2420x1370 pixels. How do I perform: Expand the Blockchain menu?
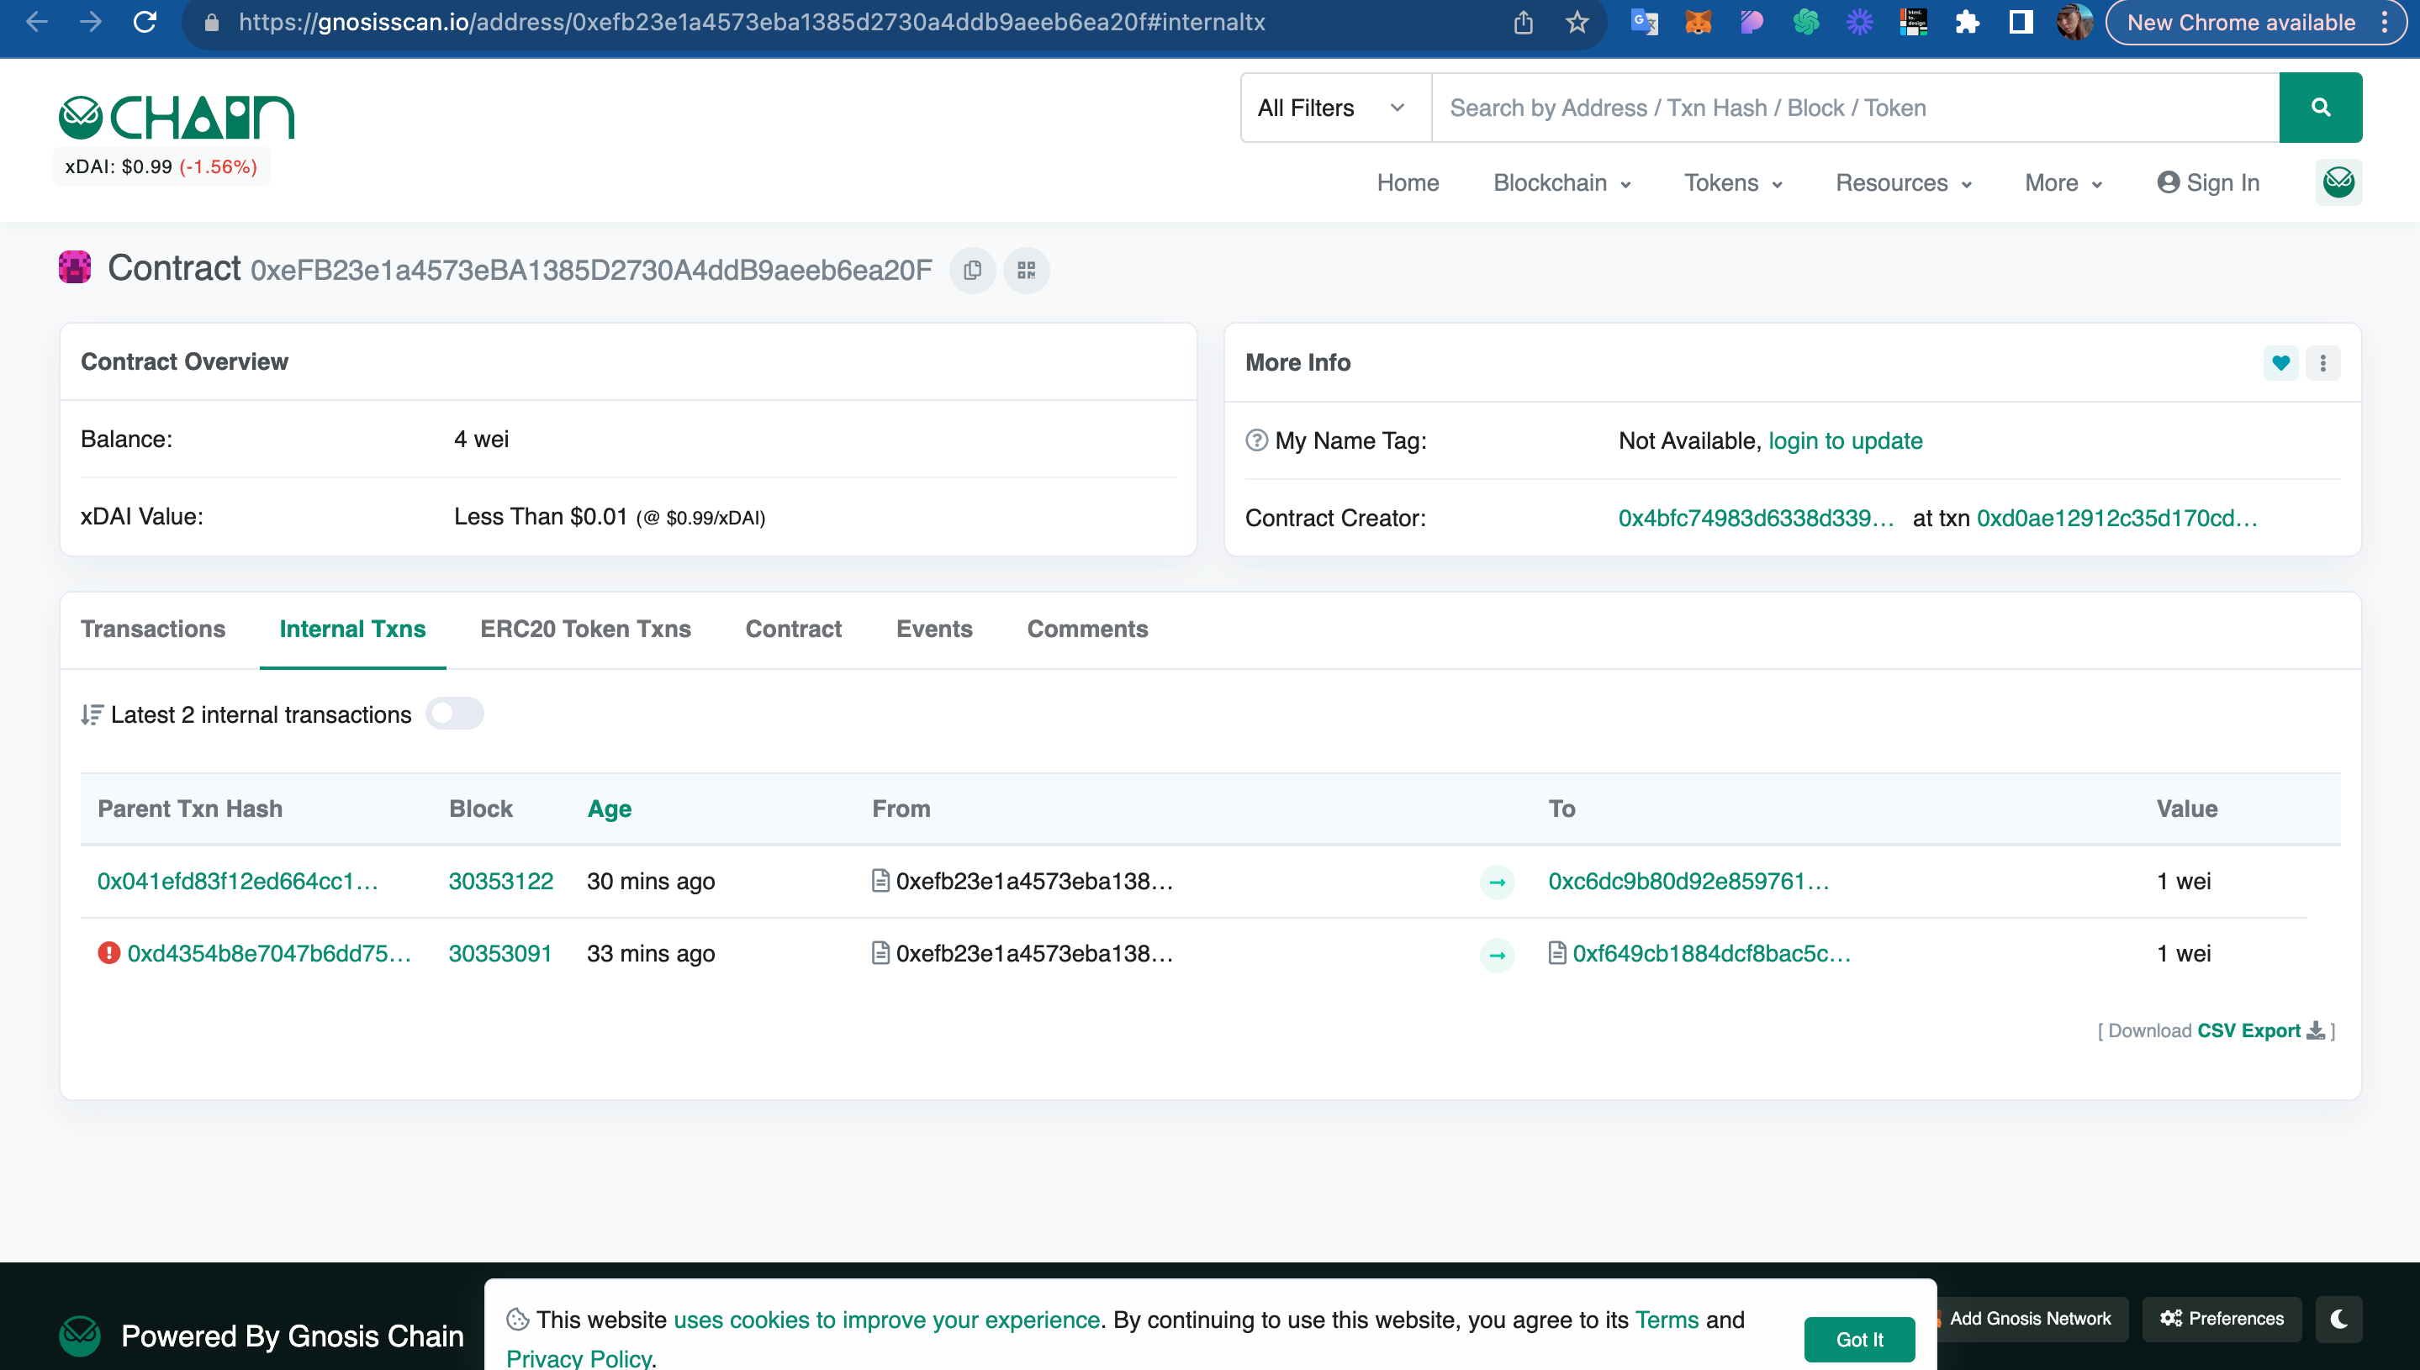point(1561,182)
